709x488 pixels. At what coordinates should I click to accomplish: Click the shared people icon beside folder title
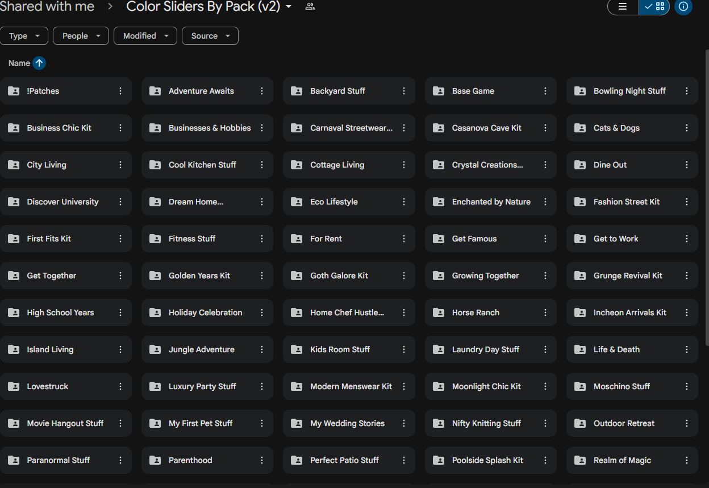pyautogui.click(x=310, y=7)
